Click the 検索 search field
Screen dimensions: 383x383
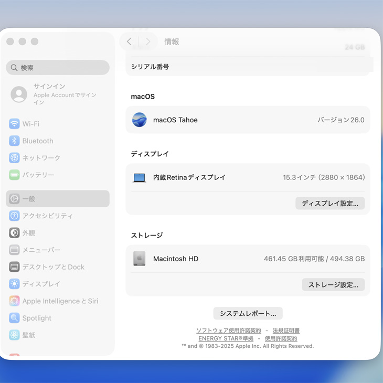[x=58, y=68]
